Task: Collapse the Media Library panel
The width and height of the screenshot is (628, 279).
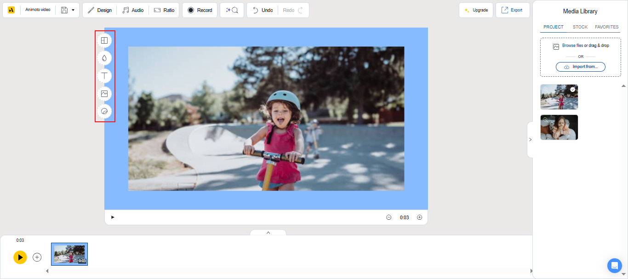Action: [x=530, y=140]
